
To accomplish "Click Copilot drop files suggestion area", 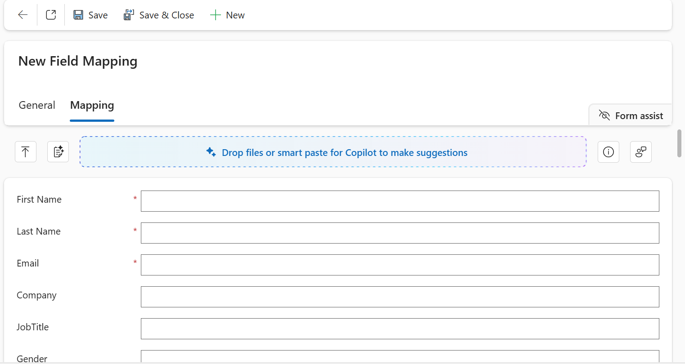I will tap(333, 152).
